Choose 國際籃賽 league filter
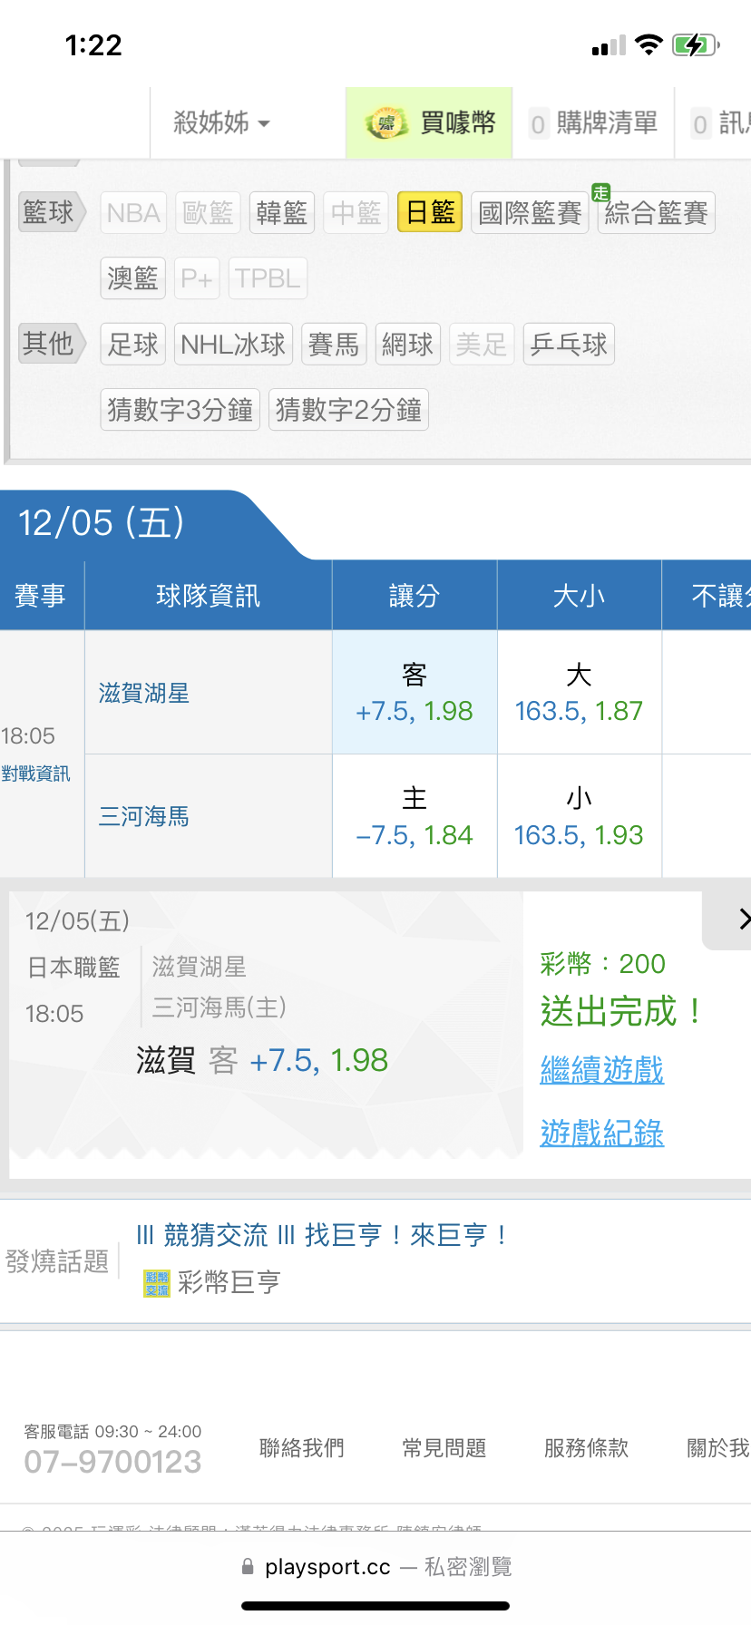 530,213
